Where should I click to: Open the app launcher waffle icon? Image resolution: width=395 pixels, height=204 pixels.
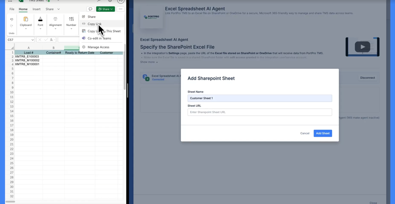click(10, 1)
